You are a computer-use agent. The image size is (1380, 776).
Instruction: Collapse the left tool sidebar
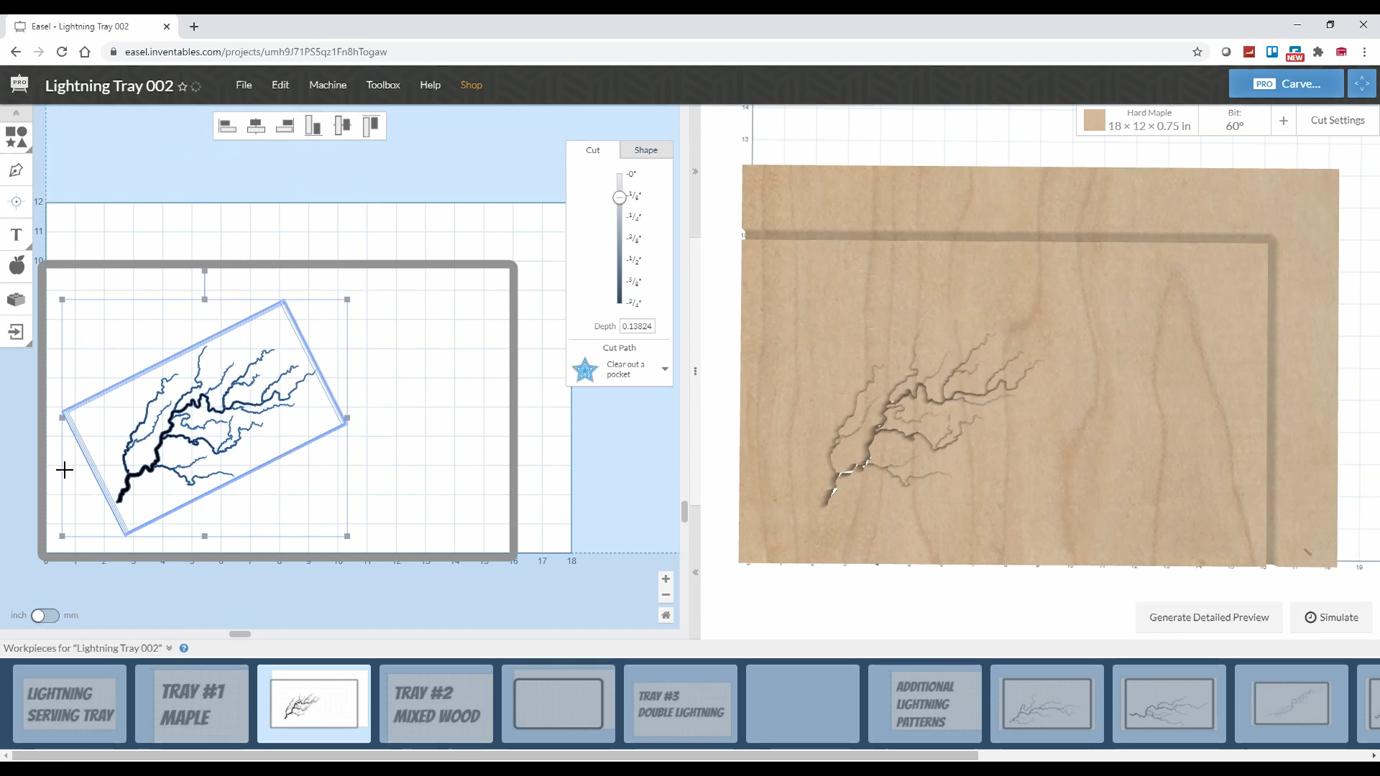(x=16, y=114)
